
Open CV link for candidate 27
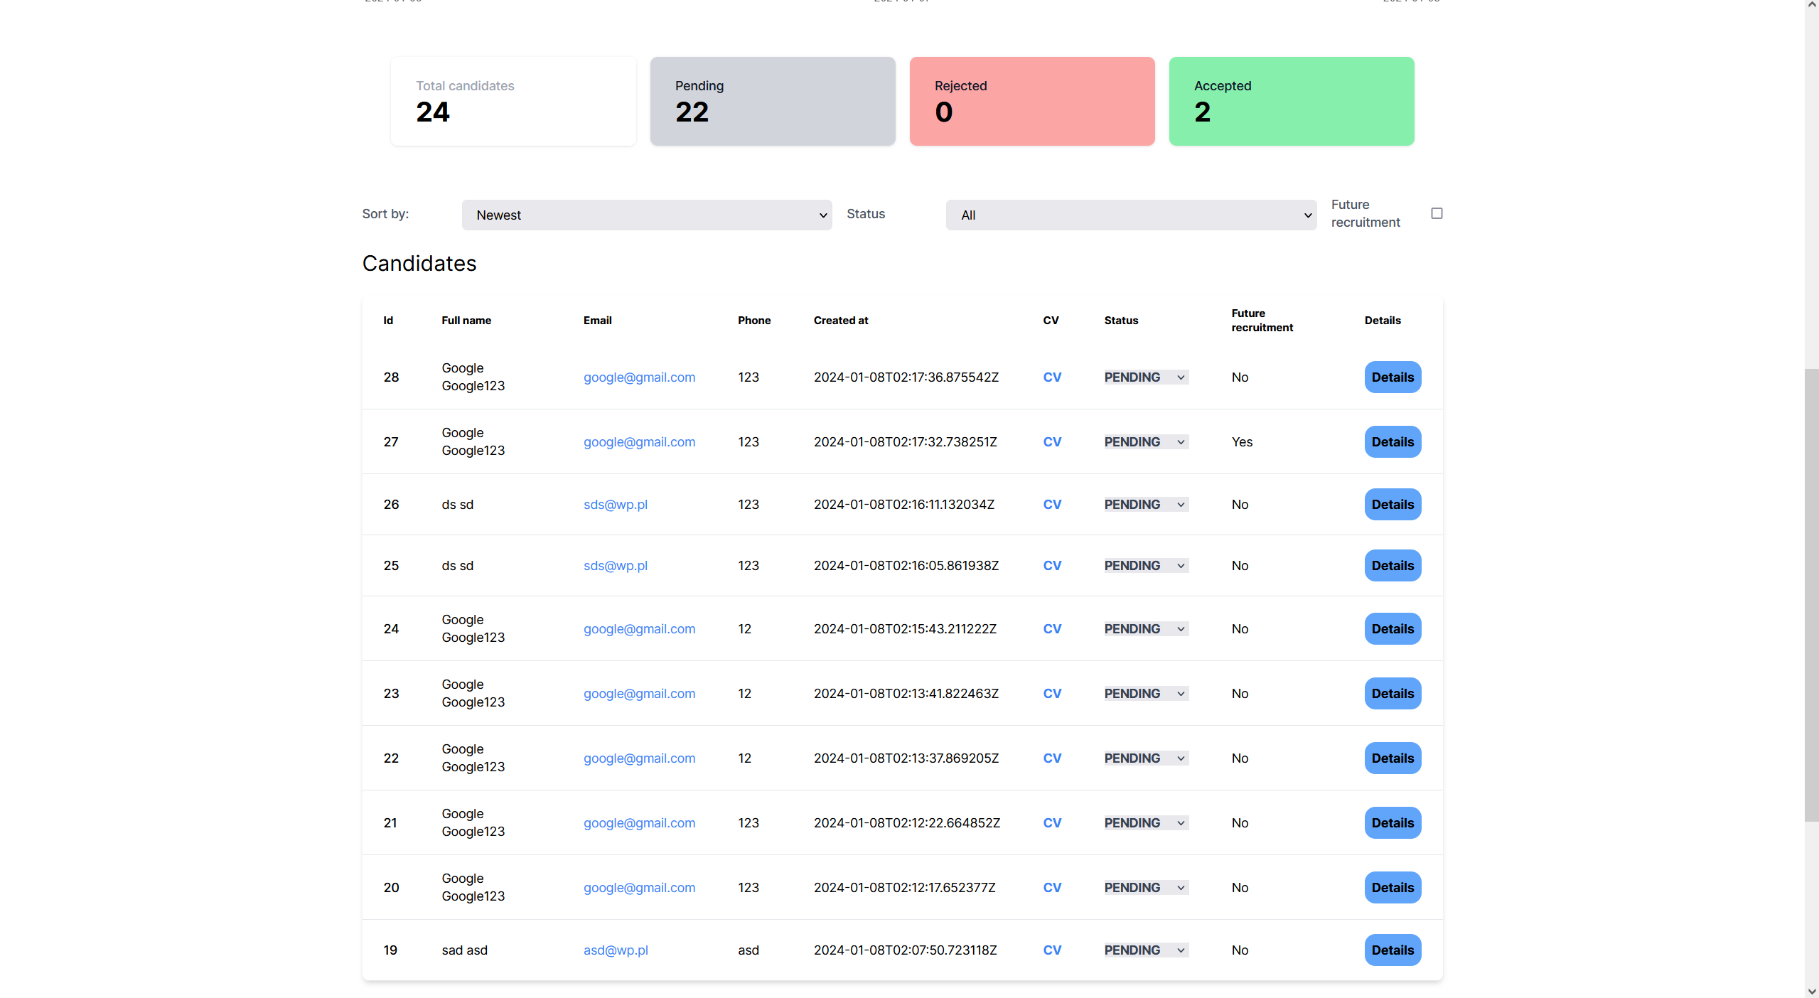(1052, 442)
